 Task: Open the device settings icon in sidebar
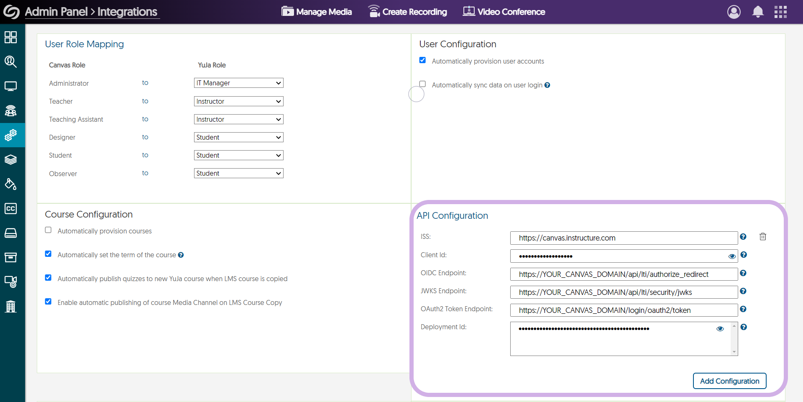[11, 282]
